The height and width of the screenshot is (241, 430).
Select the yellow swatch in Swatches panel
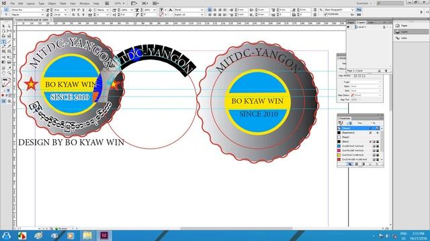359,155
